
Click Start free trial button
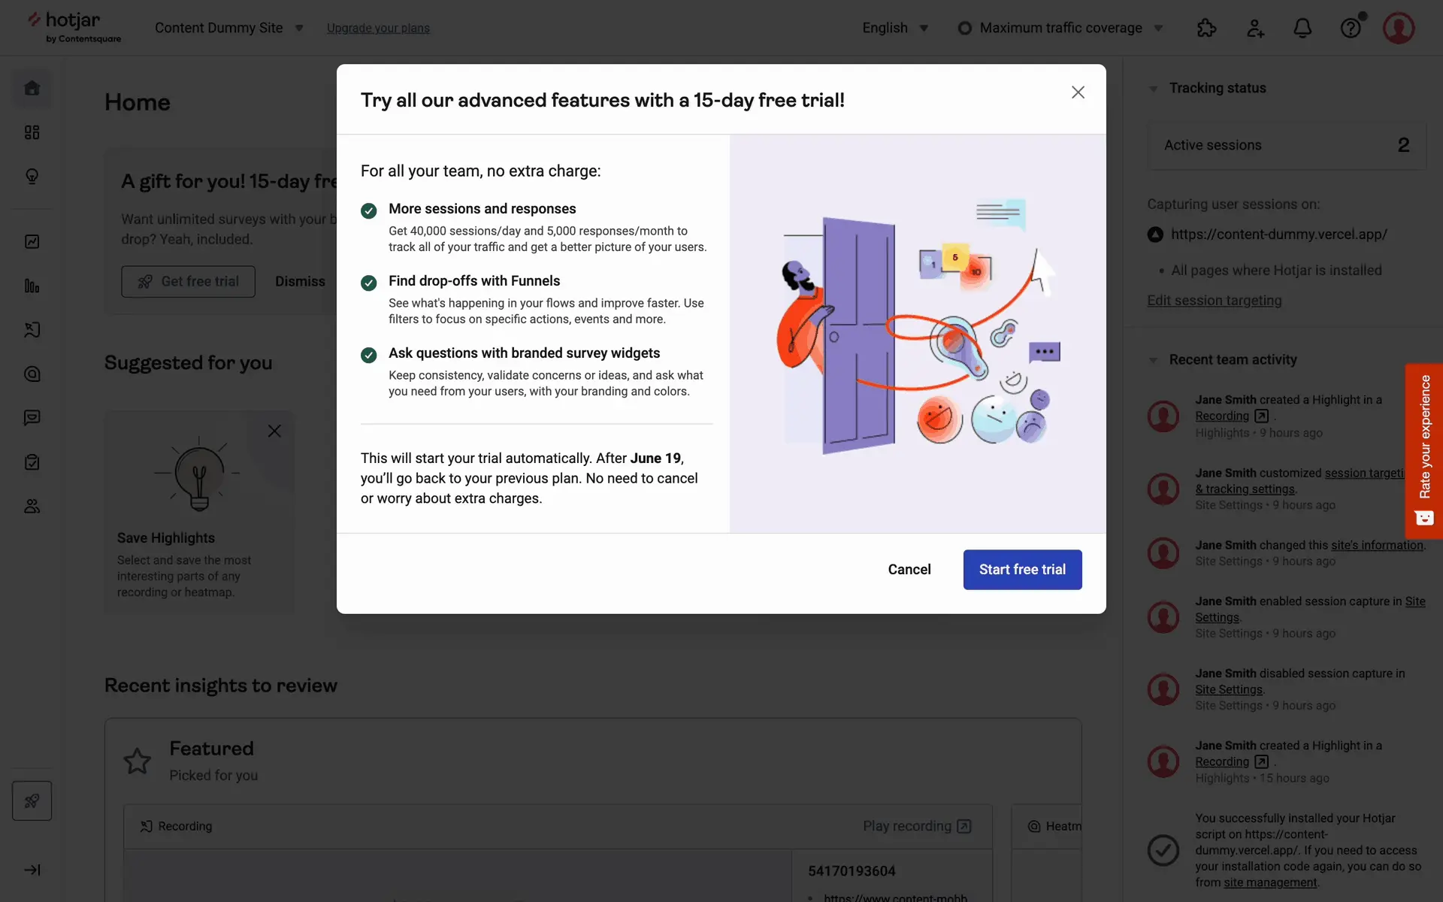(1022, 570)
